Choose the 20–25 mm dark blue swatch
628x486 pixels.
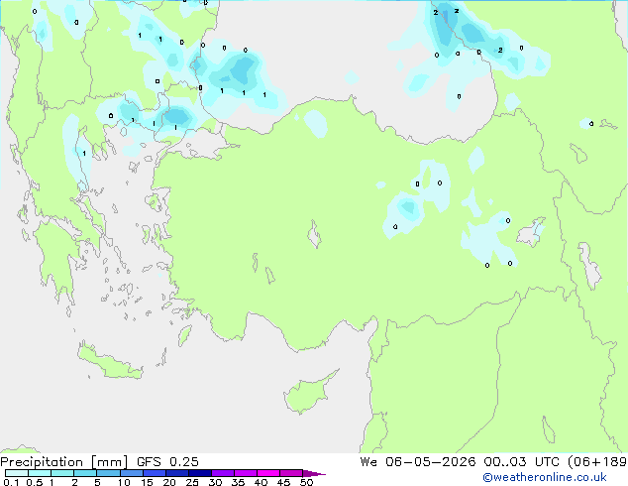(177, 473)
